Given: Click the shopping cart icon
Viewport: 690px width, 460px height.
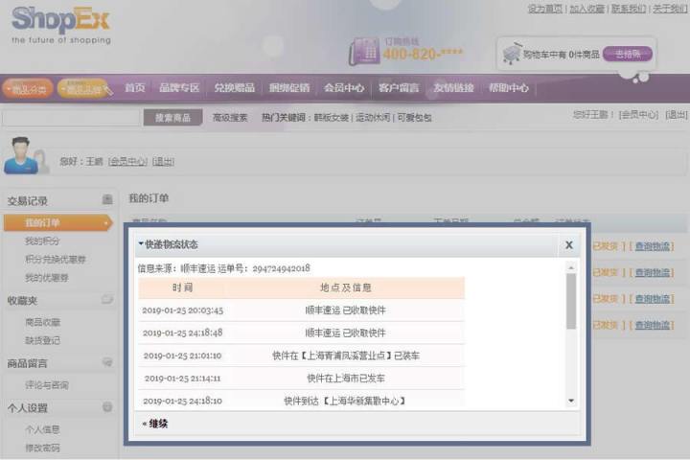Looking at the screenshot, I should coord(512,55).
